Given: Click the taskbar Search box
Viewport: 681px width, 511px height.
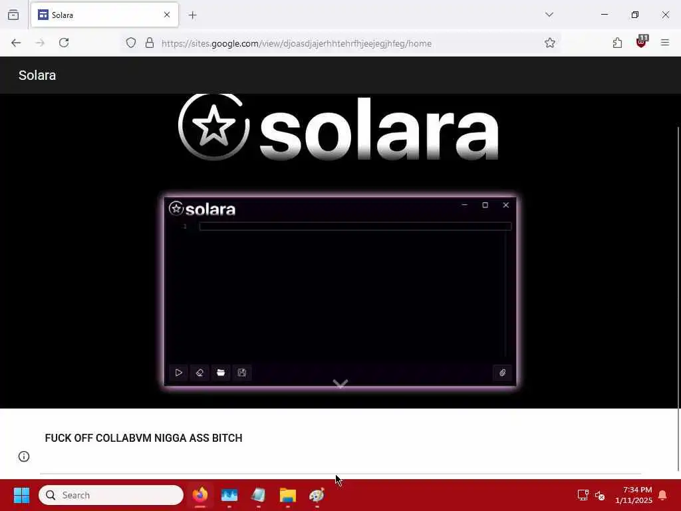Looking at the screenshot, I should [111, 495].
